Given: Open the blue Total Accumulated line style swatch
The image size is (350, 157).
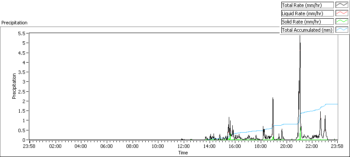Looking at the screenshot, I should click(x=342, y=30).
